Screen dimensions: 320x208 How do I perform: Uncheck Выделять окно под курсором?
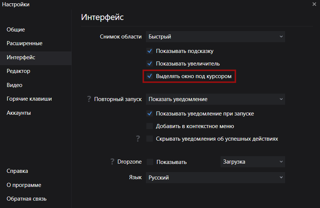tap(150, 76)
